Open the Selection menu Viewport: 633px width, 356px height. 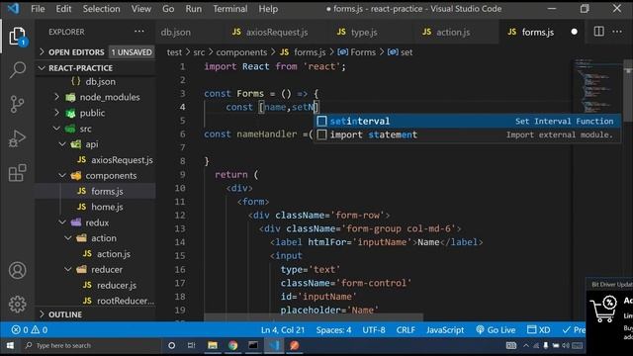[x=101, y=9]
